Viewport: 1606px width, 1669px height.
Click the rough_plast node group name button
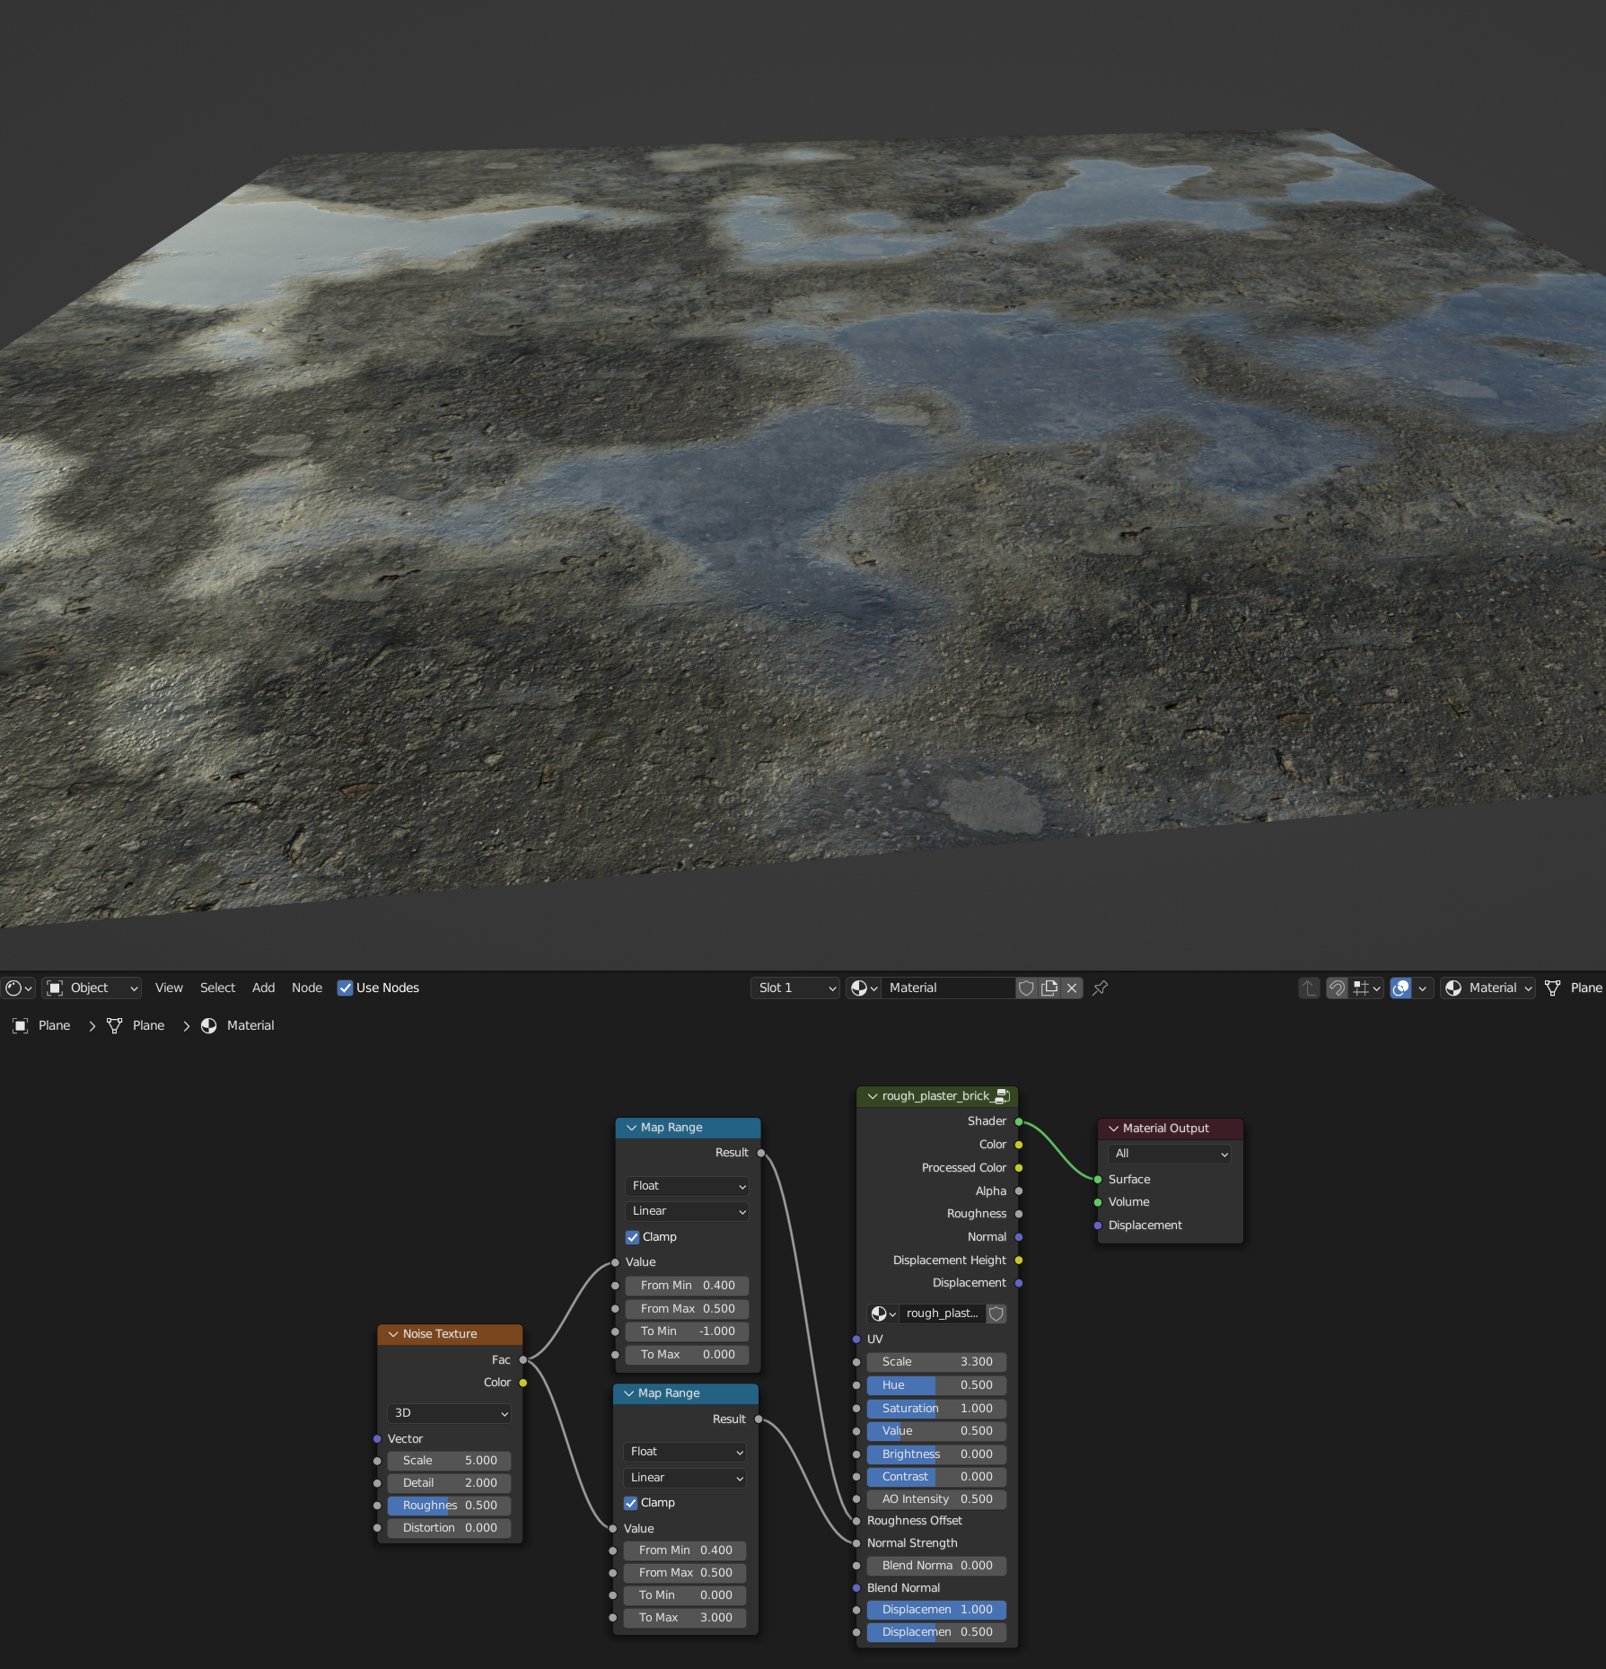pos(943,1313)
